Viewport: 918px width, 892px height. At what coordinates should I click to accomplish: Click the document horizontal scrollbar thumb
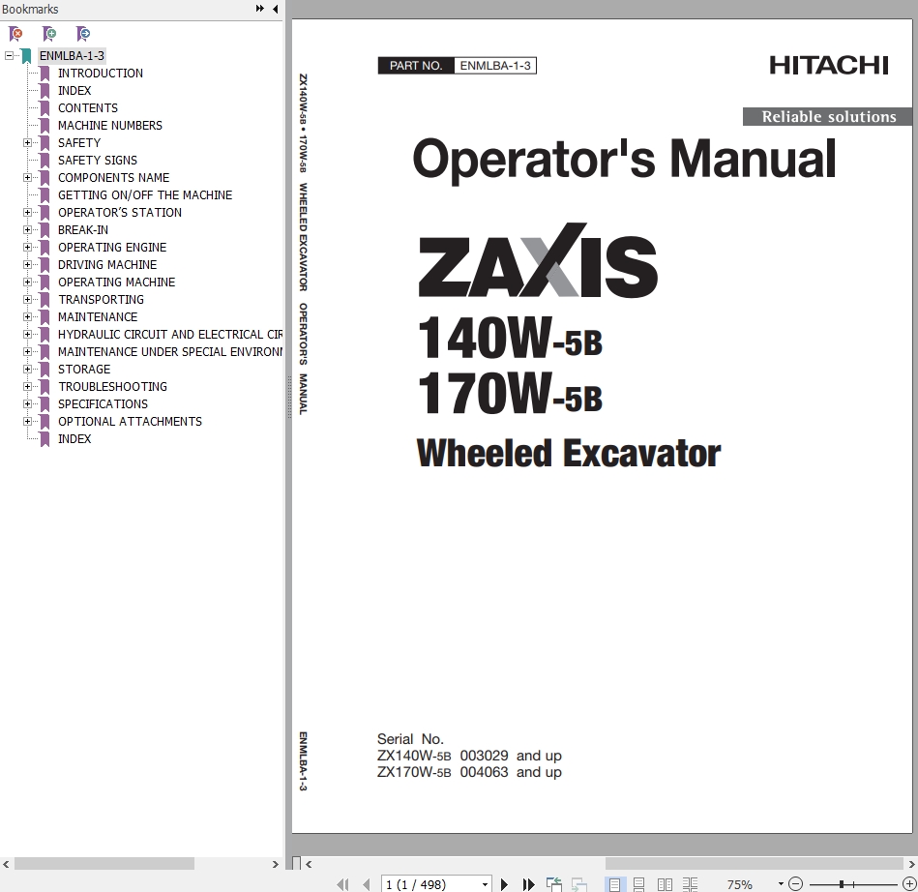(755, 864)
